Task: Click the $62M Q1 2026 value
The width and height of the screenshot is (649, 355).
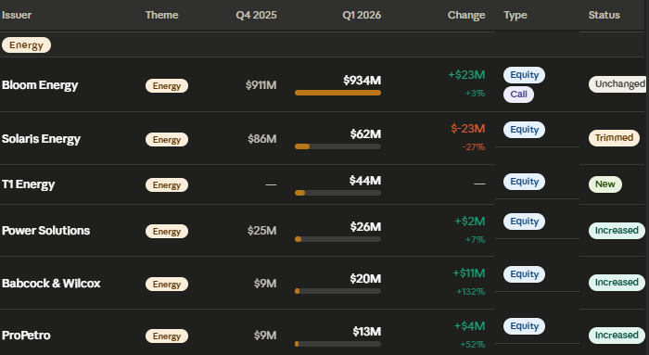Action: (365, 134)
